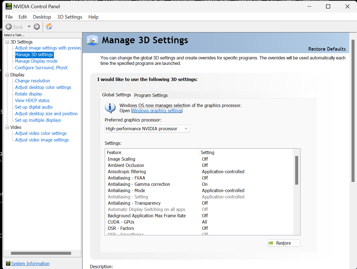
Task: Select Adjust desktop size and position
Action: coord(46,114)
